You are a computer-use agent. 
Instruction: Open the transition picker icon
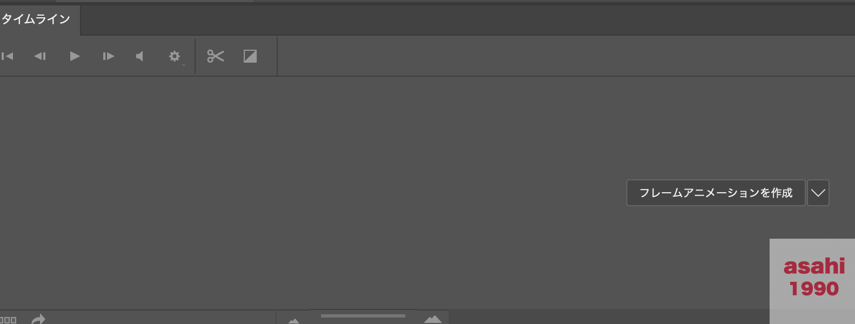tap(250, 56)
